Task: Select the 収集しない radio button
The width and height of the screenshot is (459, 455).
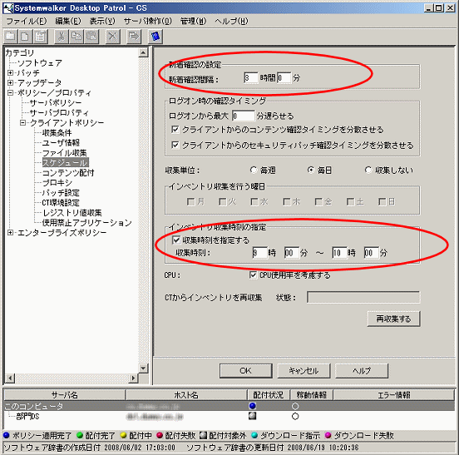Action: (368, 170)
